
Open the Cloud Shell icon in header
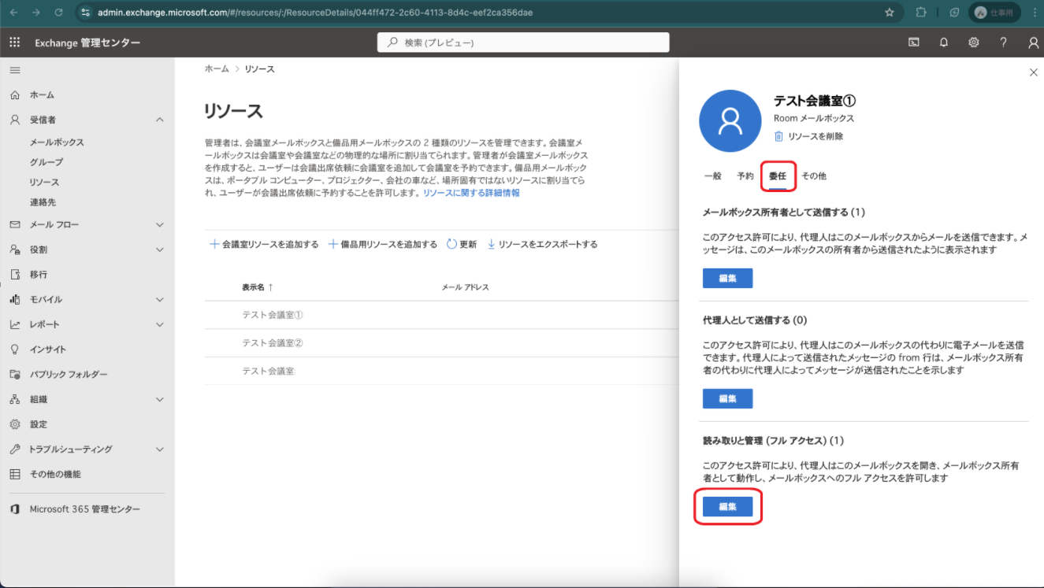(914, 43)
